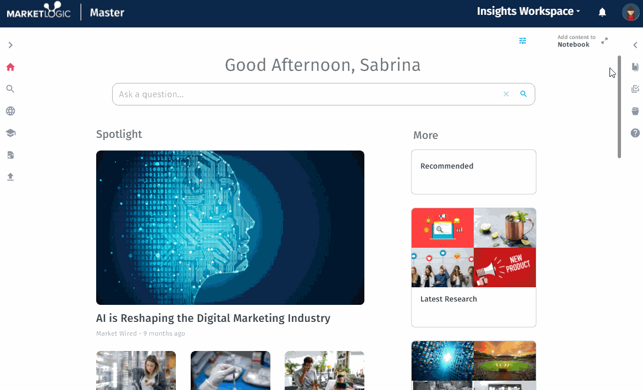Image resolution: width=643 pixels, height=390 pixels.
Task: Open the Insights Workspace dropdown
Action: (528, 12)
